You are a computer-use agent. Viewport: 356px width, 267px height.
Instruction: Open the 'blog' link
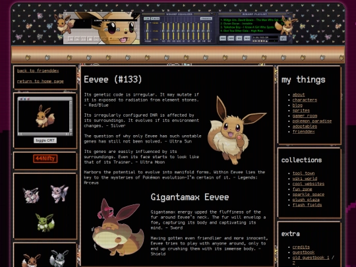point(297,105)
